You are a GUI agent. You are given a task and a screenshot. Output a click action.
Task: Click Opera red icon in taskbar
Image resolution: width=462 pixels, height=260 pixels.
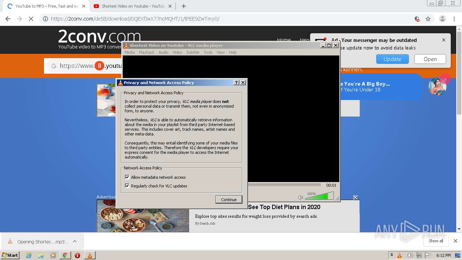click(77, 255)
